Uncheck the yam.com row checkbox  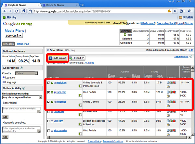[x=49, y=92]
